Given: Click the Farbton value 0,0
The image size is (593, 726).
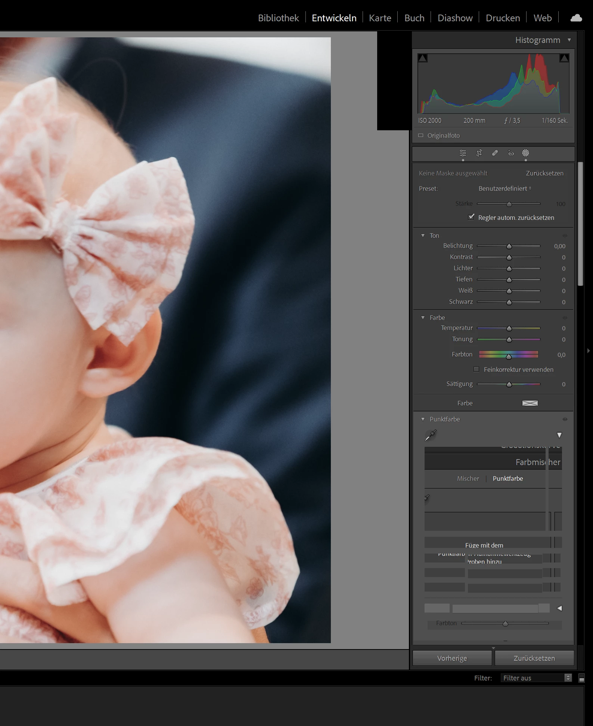Looking at the screenshot, I should coord(561,355).
